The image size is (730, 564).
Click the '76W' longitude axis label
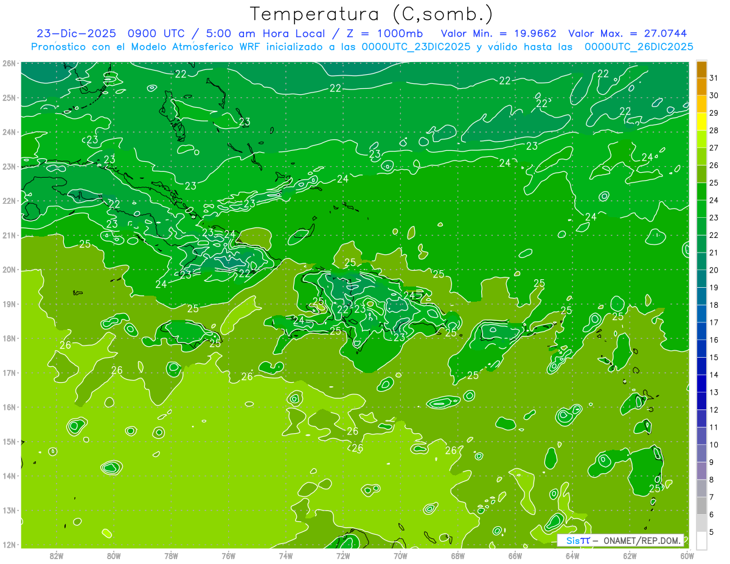click(x=229, y=555)
